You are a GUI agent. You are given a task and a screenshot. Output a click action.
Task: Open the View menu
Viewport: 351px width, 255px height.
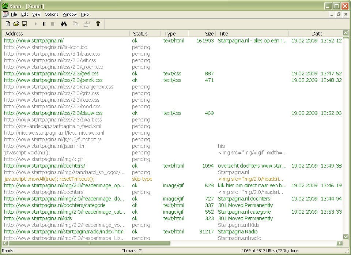point(36,14)
